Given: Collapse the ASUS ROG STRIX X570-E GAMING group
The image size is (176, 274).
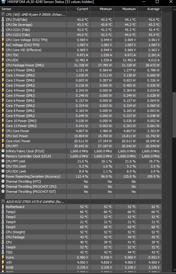Looking at the screenshot, I should click(x=3, y=202).
